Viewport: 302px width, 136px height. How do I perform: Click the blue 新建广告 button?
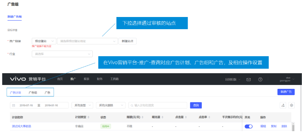tap(286, 92)
